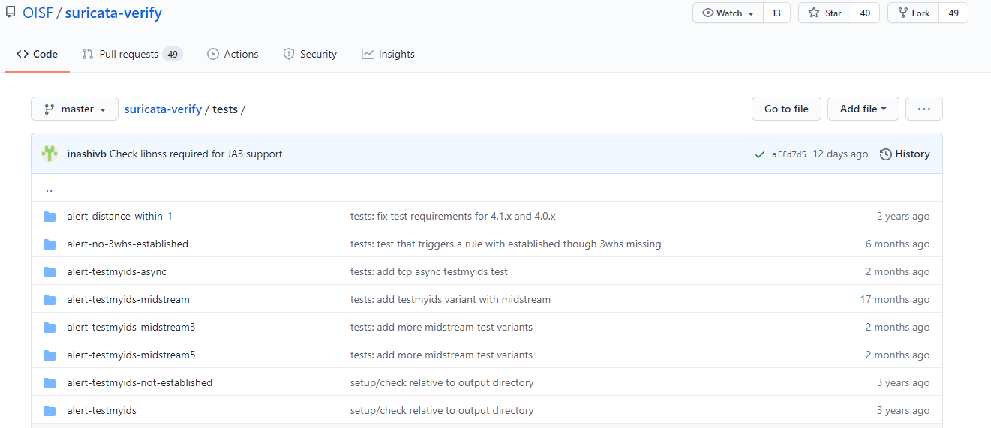Click folder icon for alert-testmyids-midstream5

click(x=50, y=355)
